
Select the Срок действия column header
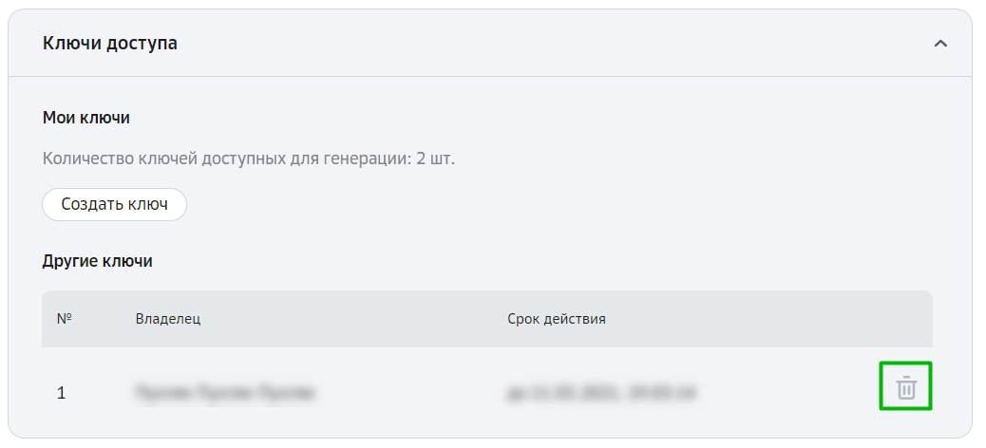click(x=557, y=319)
